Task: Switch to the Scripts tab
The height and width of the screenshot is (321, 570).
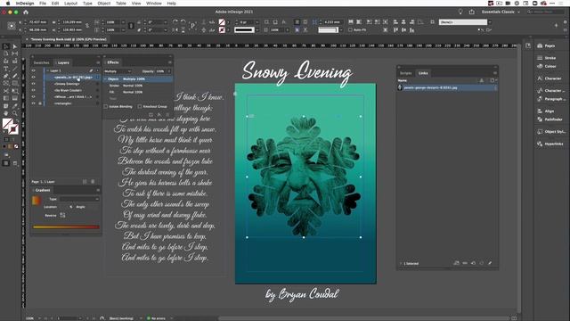Action: tap(406, 73)
